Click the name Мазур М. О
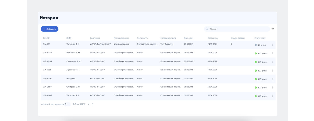This screenshot has width=314, height=121. pyautogui.click(x=72, y=78)
